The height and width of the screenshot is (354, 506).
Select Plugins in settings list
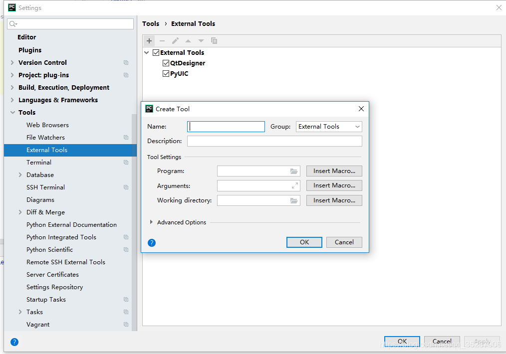[30, 50]
